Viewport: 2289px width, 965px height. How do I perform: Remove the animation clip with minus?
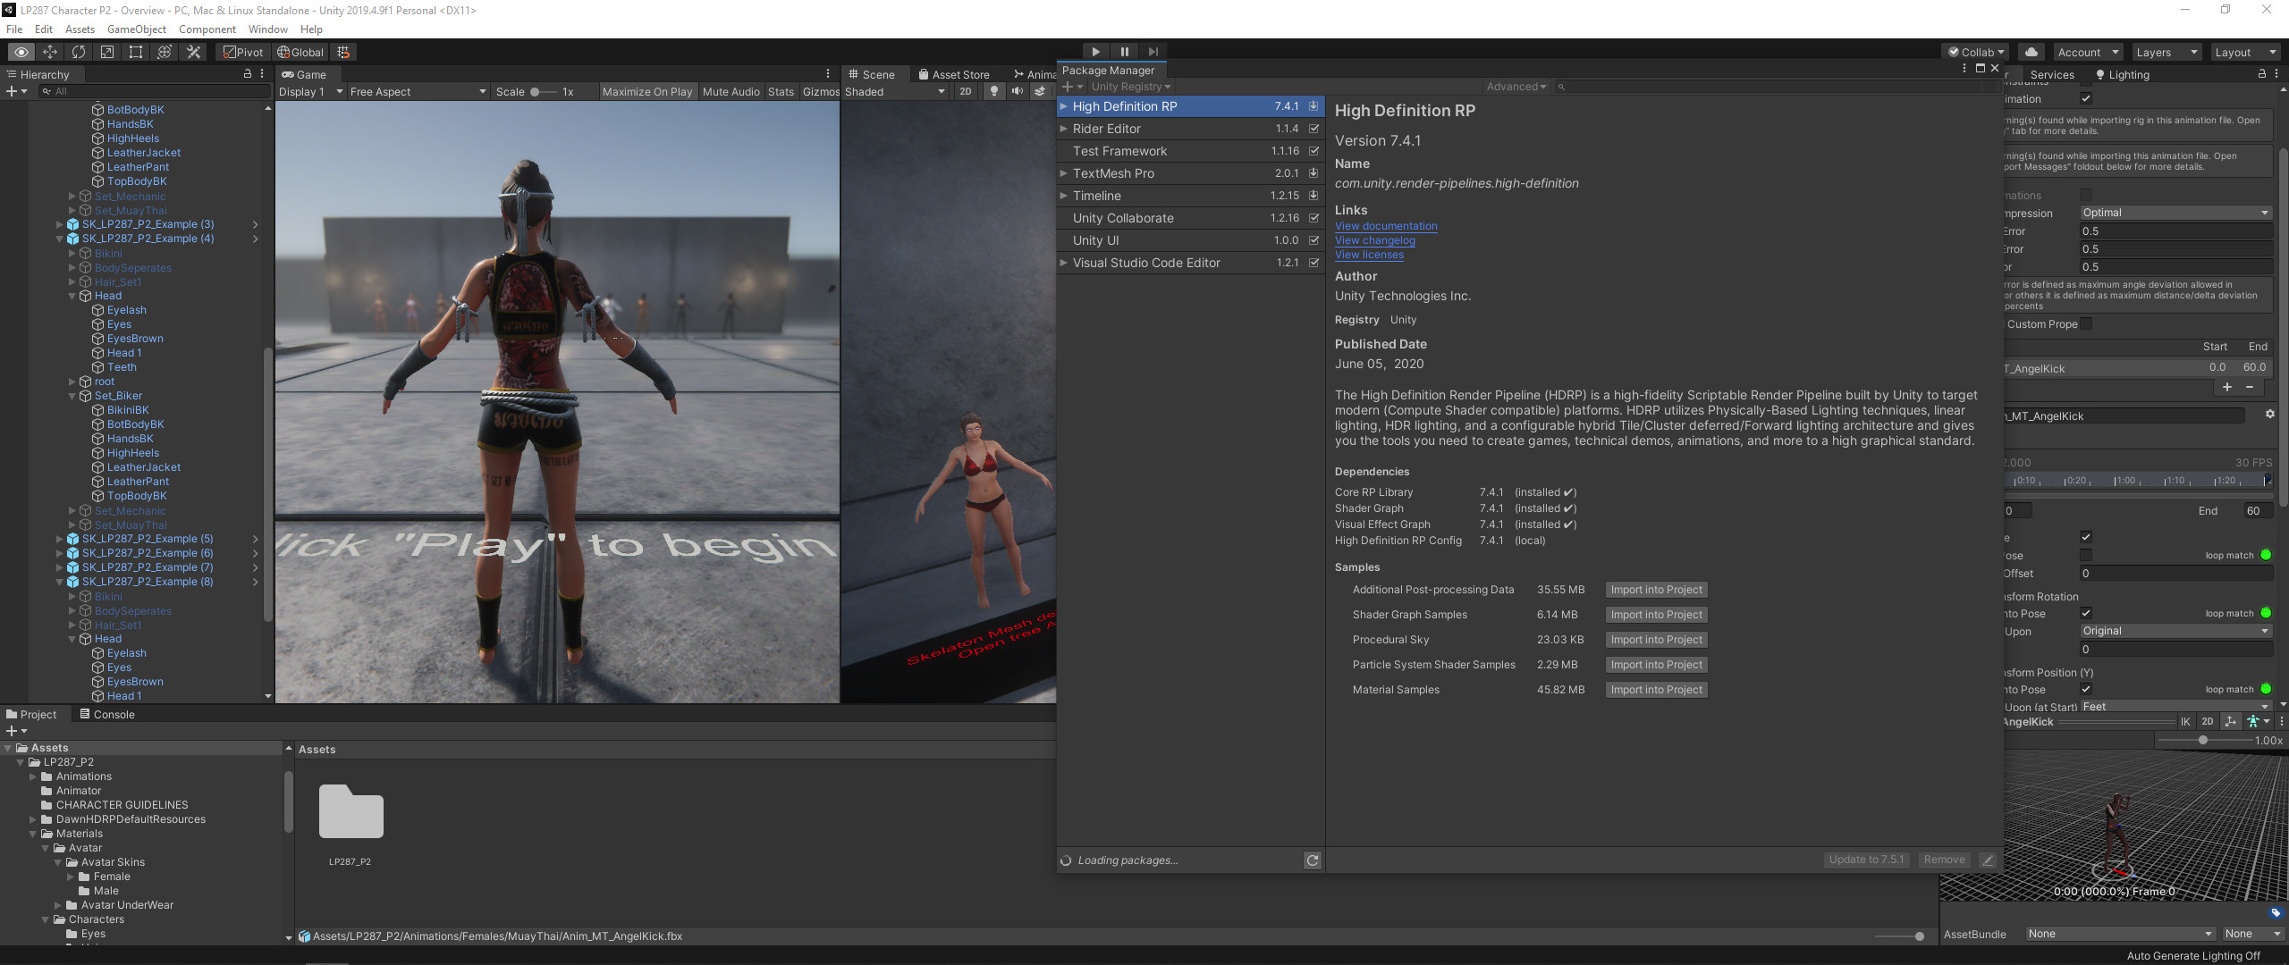tap(2250, 387)
